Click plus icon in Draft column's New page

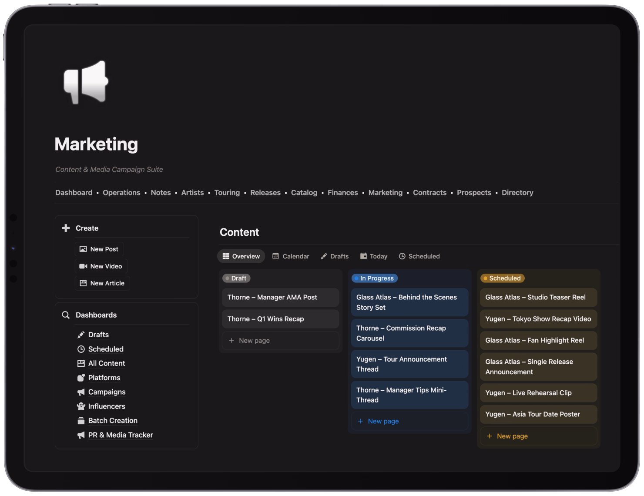click(231, 341)
